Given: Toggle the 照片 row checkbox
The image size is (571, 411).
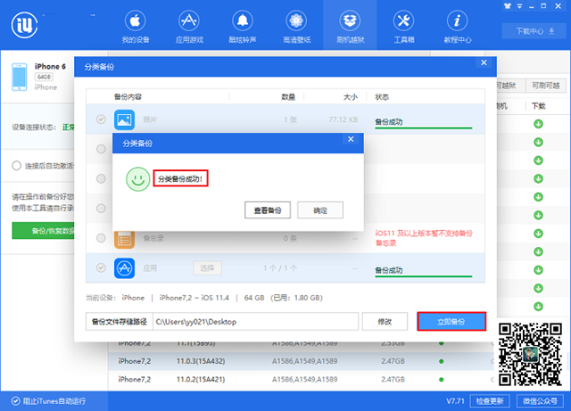Looking at the screenshot, I should coord(101,119).
